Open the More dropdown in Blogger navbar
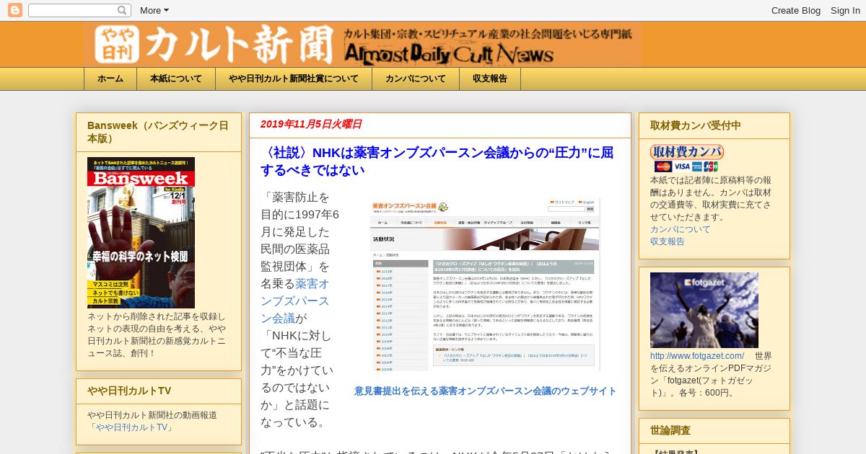This screenshot has width=866, height=454. 154,10
